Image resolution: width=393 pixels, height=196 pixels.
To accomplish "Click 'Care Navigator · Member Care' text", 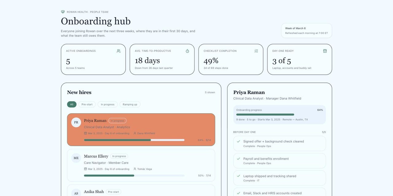I will point(106,163).
